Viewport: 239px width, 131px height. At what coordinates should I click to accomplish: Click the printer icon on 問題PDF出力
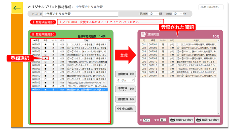point(172,120)
